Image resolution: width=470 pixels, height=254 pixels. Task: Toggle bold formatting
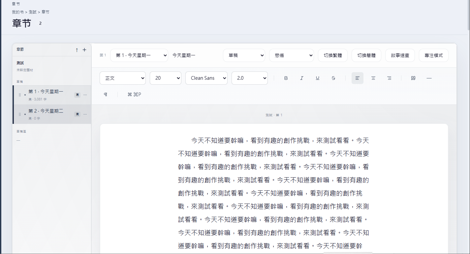pyautogui.click(x=286, y=78)
